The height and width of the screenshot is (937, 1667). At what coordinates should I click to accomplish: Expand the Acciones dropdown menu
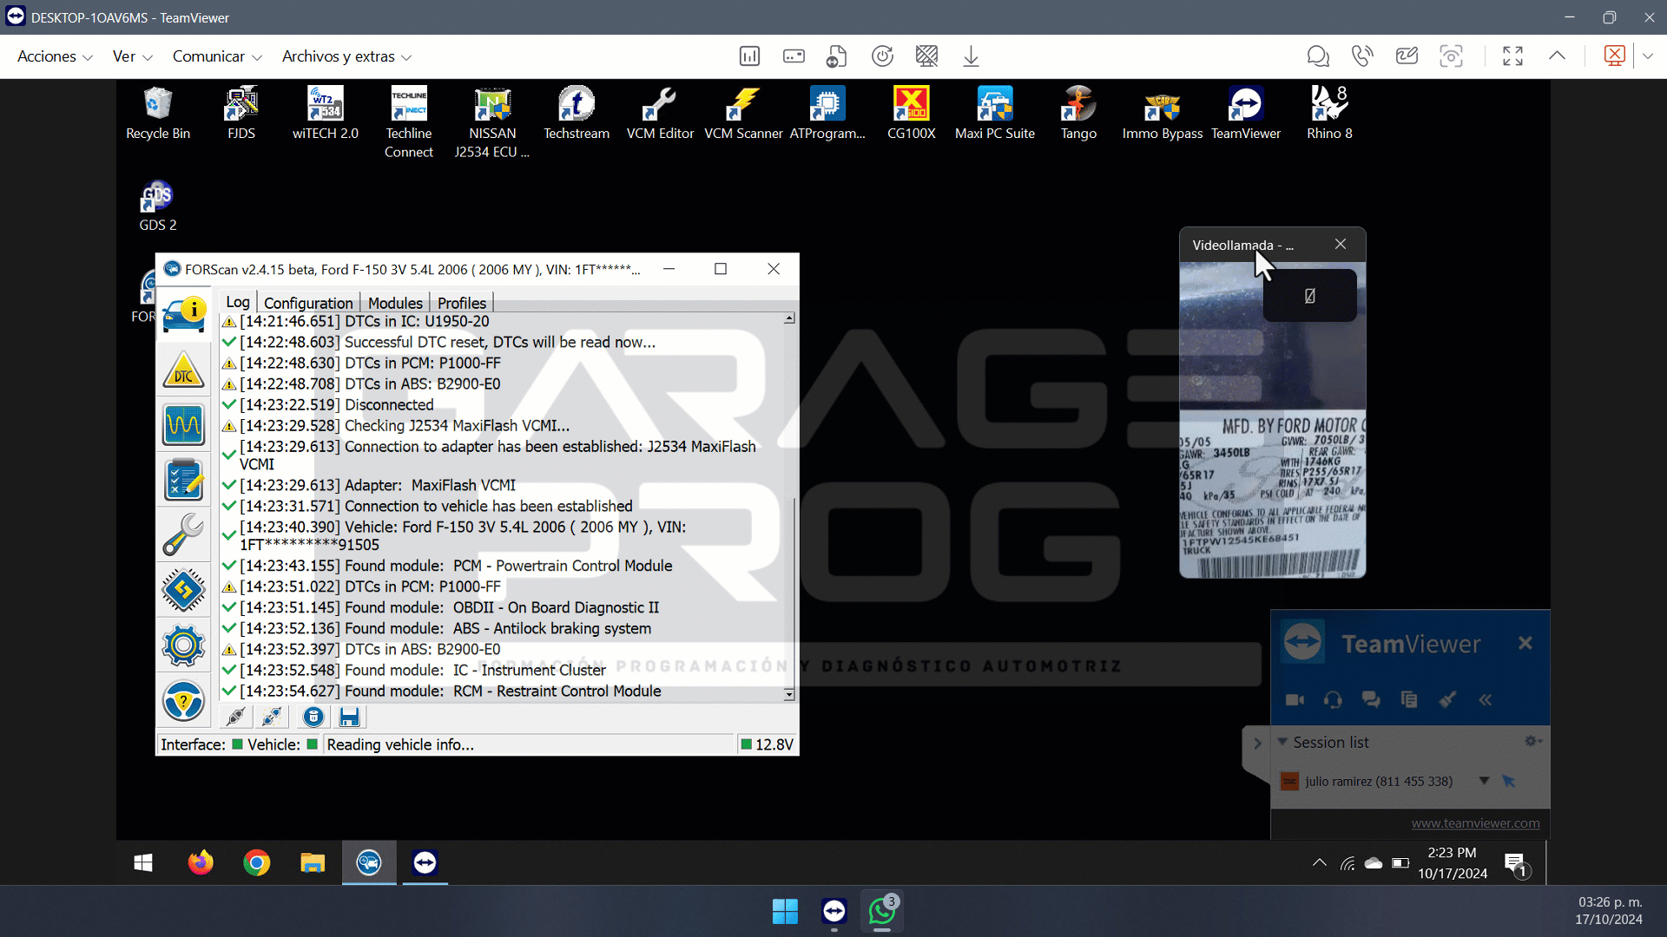tap(55, 56)
